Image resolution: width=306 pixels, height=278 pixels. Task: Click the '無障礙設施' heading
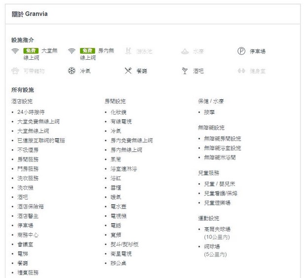[211, 128]
